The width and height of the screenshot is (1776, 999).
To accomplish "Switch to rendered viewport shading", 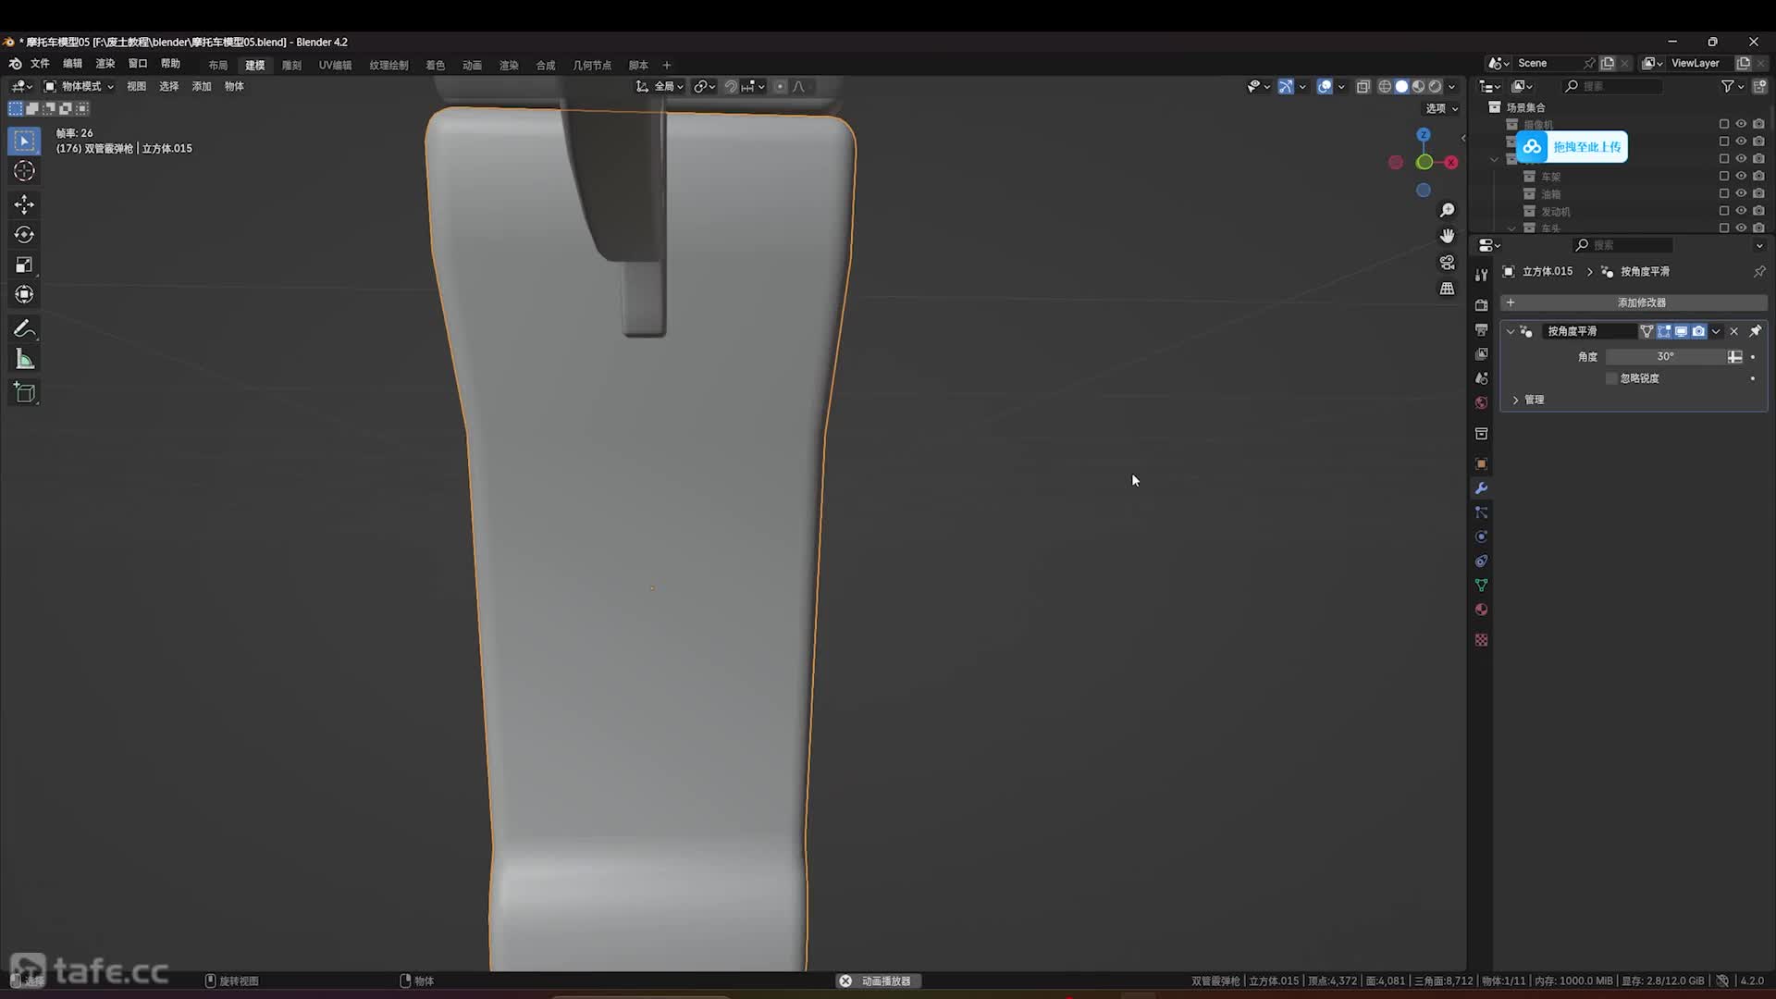I will click(1435, 86).
